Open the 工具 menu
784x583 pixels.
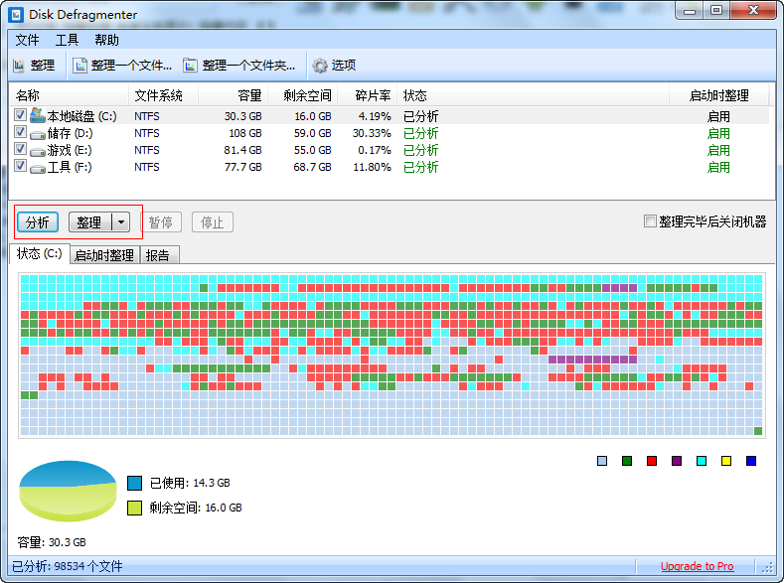pyautogui.click(x=67, y=40)
